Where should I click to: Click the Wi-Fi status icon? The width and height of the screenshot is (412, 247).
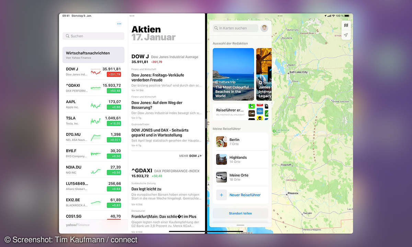[334, 16]
